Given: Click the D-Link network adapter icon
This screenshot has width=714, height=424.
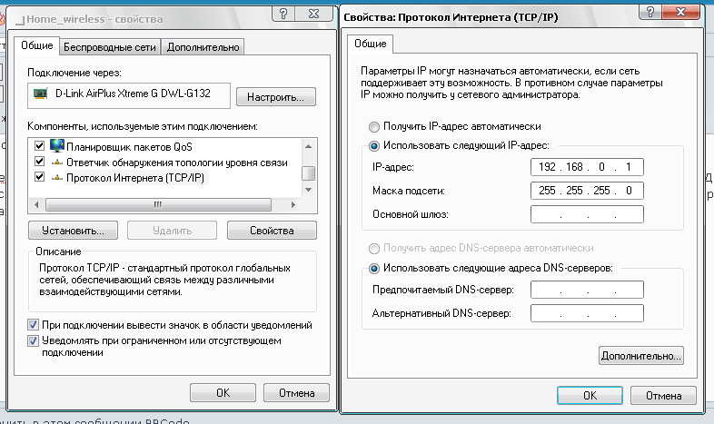Looking at the screenshot, I should click(x=40, y=93).
